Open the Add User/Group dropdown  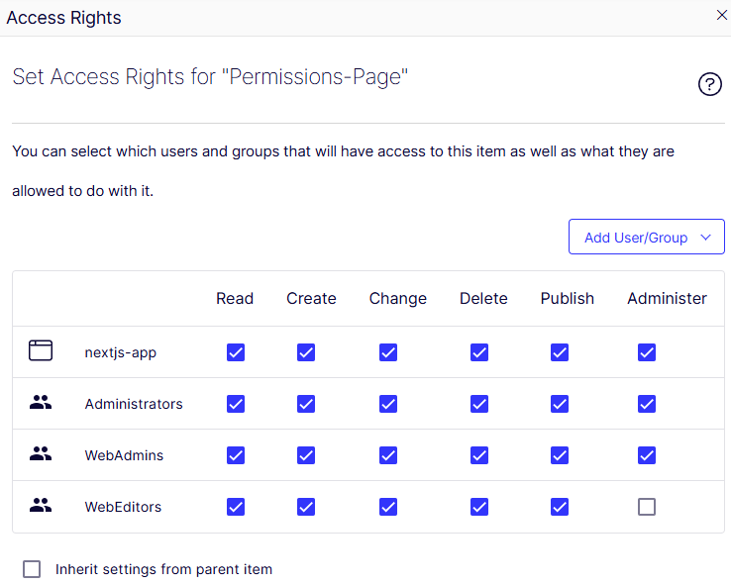pyautogui.click(x=646, y=238)
